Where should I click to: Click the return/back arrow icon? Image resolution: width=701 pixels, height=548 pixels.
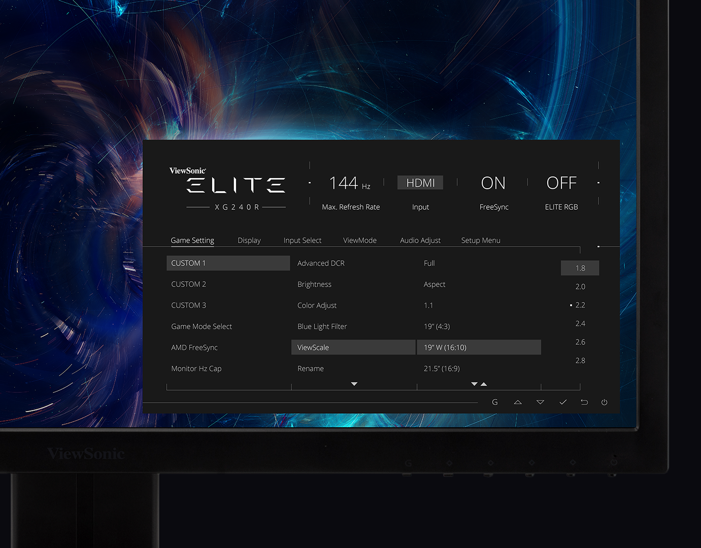click(x=584, y=402)
